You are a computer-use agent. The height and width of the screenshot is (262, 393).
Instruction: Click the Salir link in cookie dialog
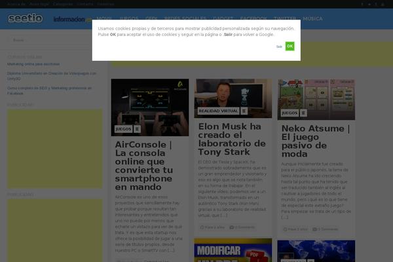pyautogui.click(x=279, y=47)
